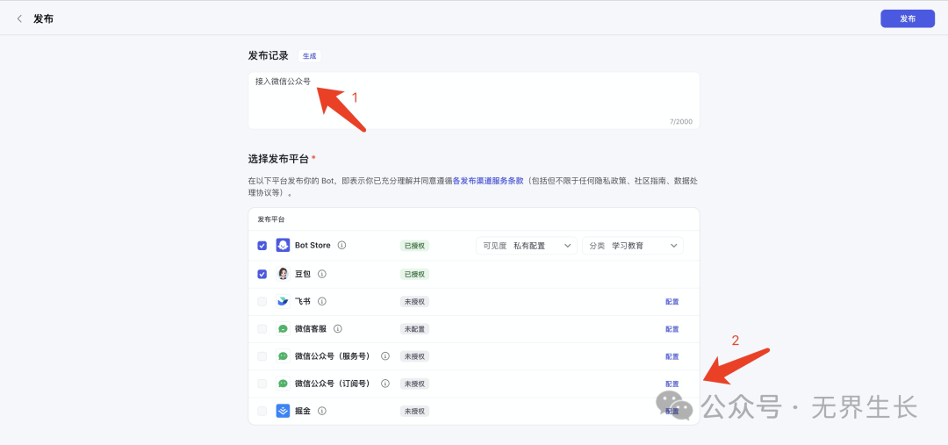
Task: Tick the 微信公众号（订阅号） checkbox
Action: click(x=262, y=384)
